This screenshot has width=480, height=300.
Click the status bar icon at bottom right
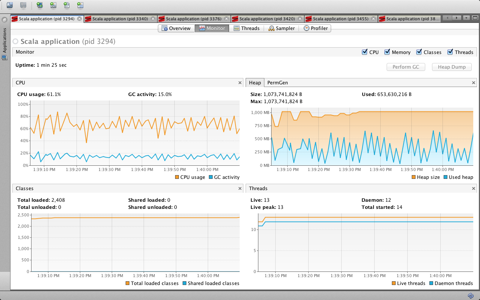coord(470,295)
